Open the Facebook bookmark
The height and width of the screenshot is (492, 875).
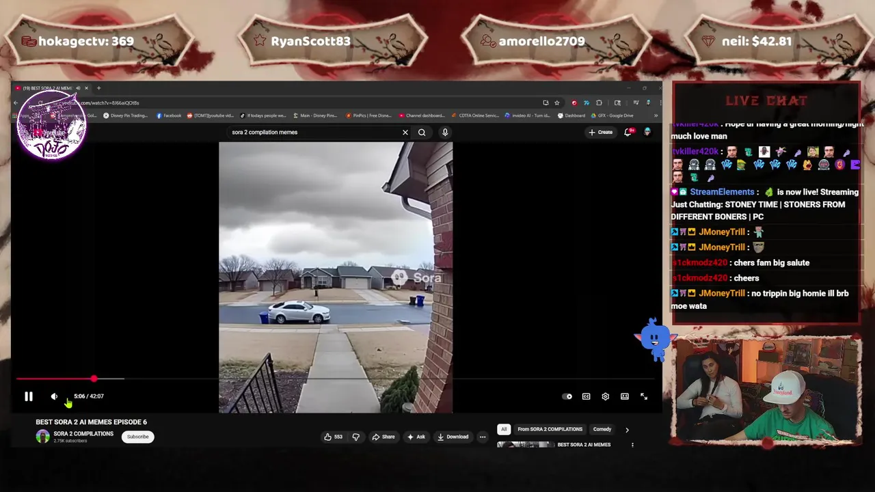click(169, 115)
